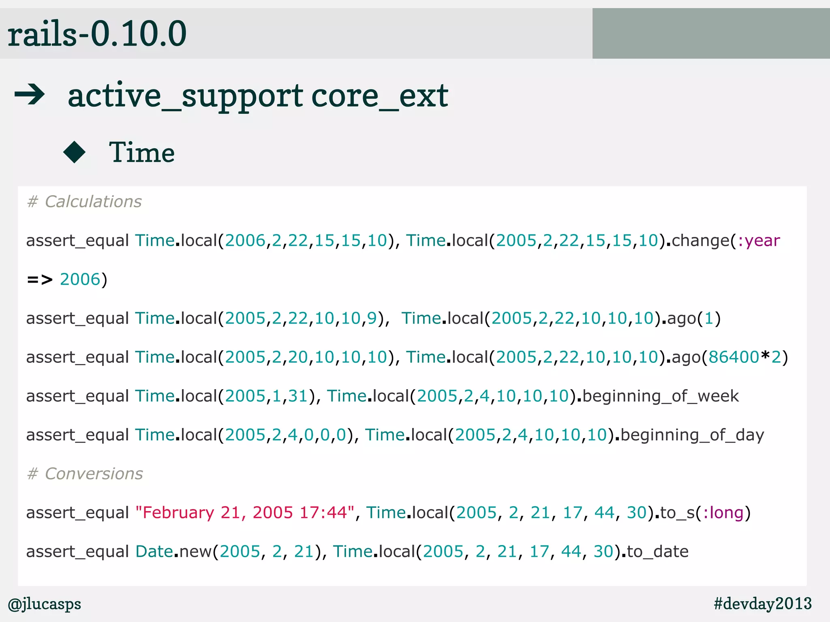The image size is (830, 622).
Task: Click '.to_date' at end of last line
Action: pos(655,552)
